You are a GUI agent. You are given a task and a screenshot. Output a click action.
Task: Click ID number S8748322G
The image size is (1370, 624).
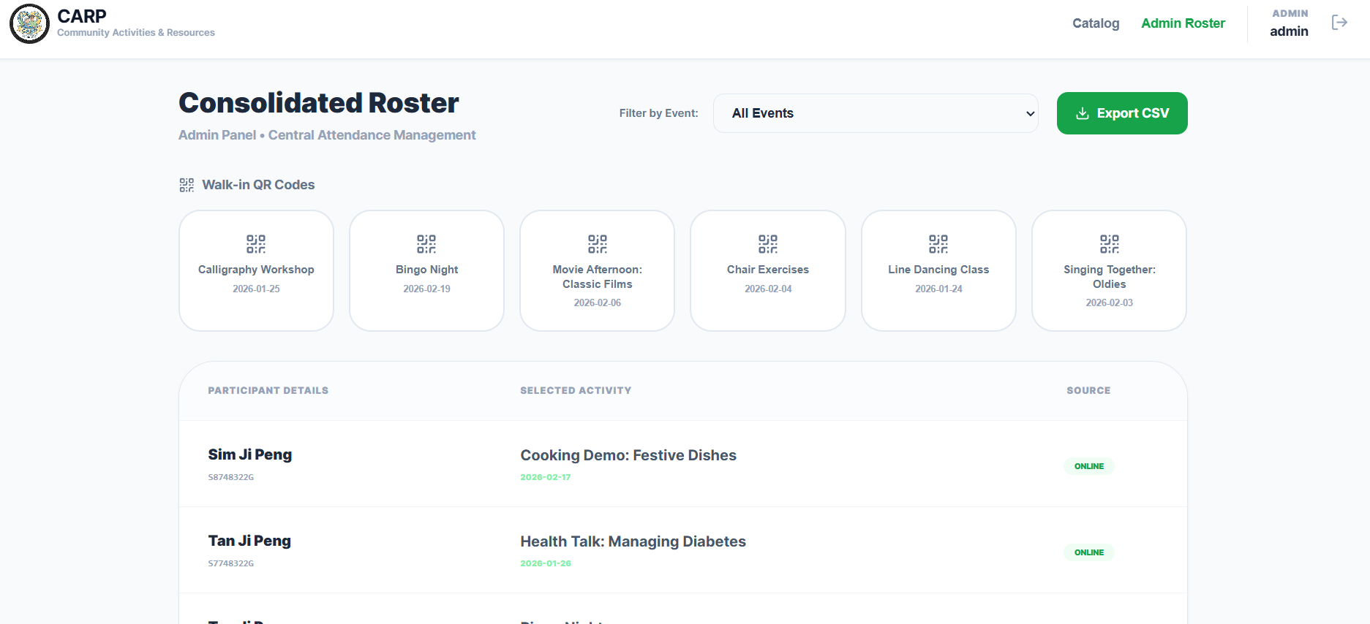[x=231, y=477]
